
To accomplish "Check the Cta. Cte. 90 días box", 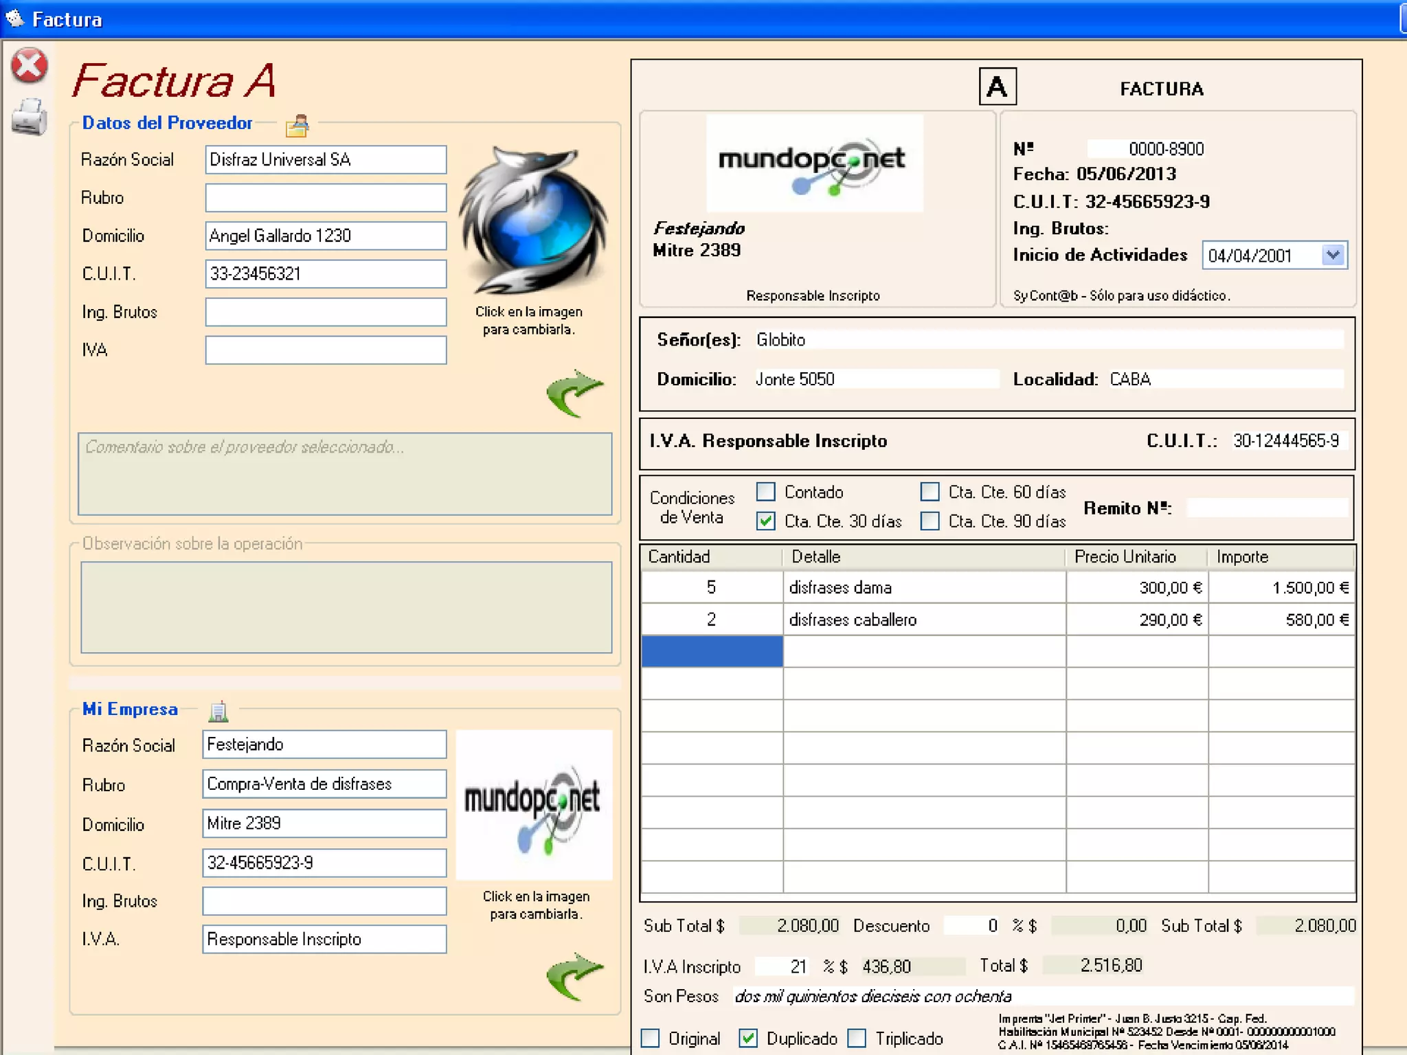I will (x=930, y=521).
